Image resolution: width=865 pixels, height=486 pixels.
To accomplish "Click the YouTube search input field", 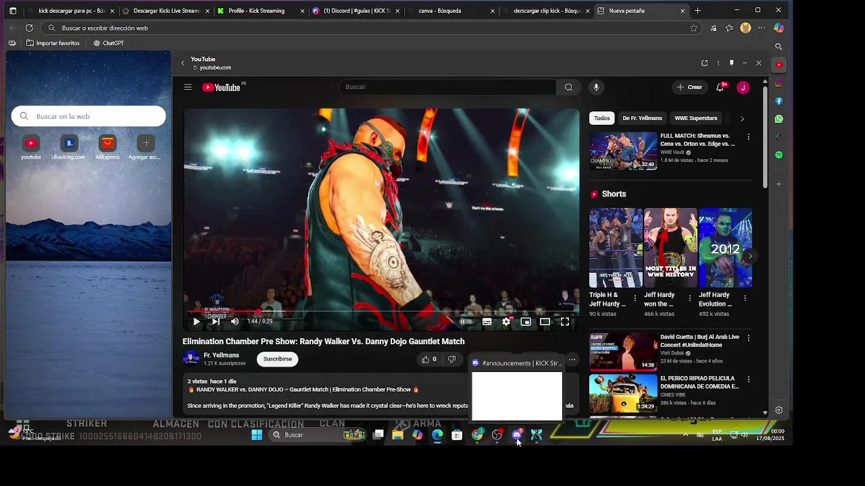I will (x=447, y=87).
